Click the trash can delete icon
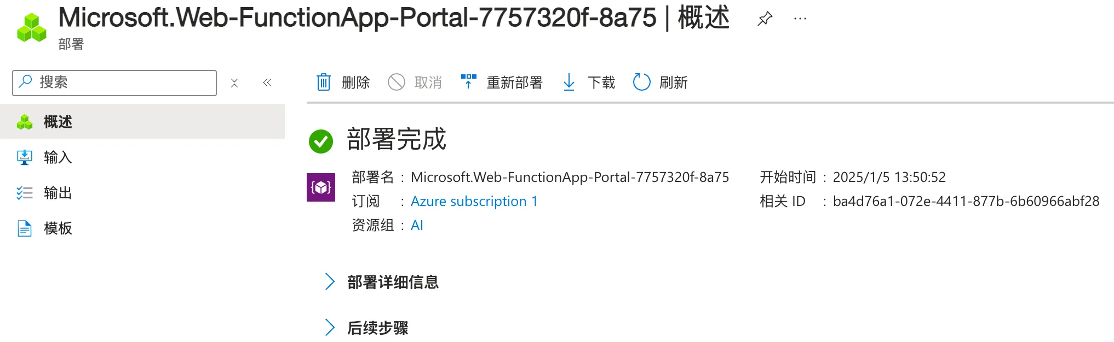Viewport: 1114px width, 342px height. (324, 82)
